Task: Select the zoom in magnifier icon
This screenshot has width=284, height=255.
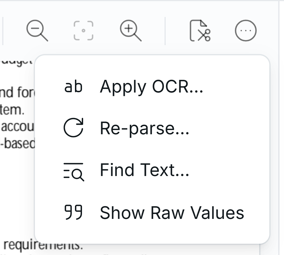Action: pyautogui.click(x=129, y=30)
